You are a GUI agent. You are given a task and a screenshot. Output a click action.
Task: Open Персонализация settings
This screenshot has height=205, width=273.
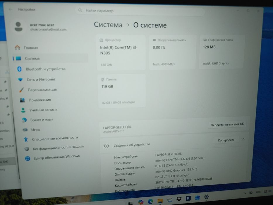coord(38,90)
